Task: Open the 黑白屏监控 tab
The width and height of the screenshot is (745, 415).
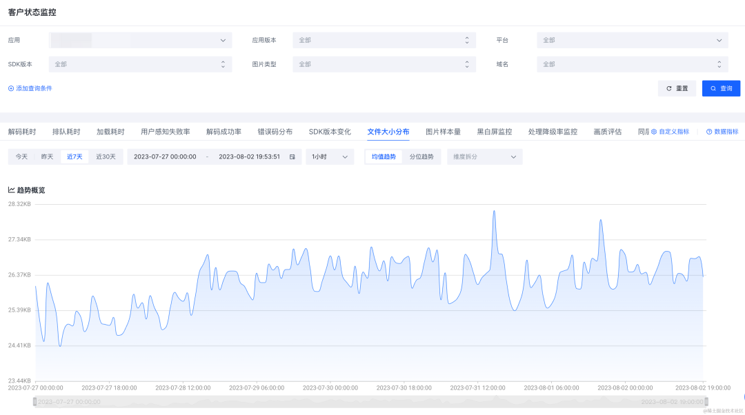Action: [x=494, y=132]
